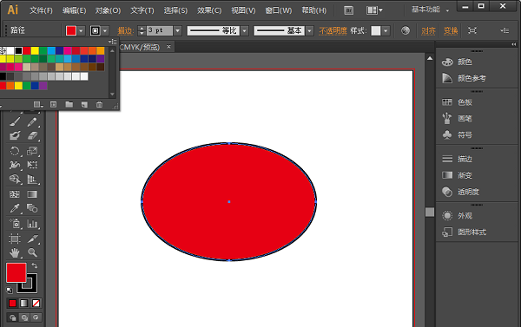The width and height of the screenshot is (521, 327).
Task: Reset to default fill and stroke
Action: click(x=10, y=291)
